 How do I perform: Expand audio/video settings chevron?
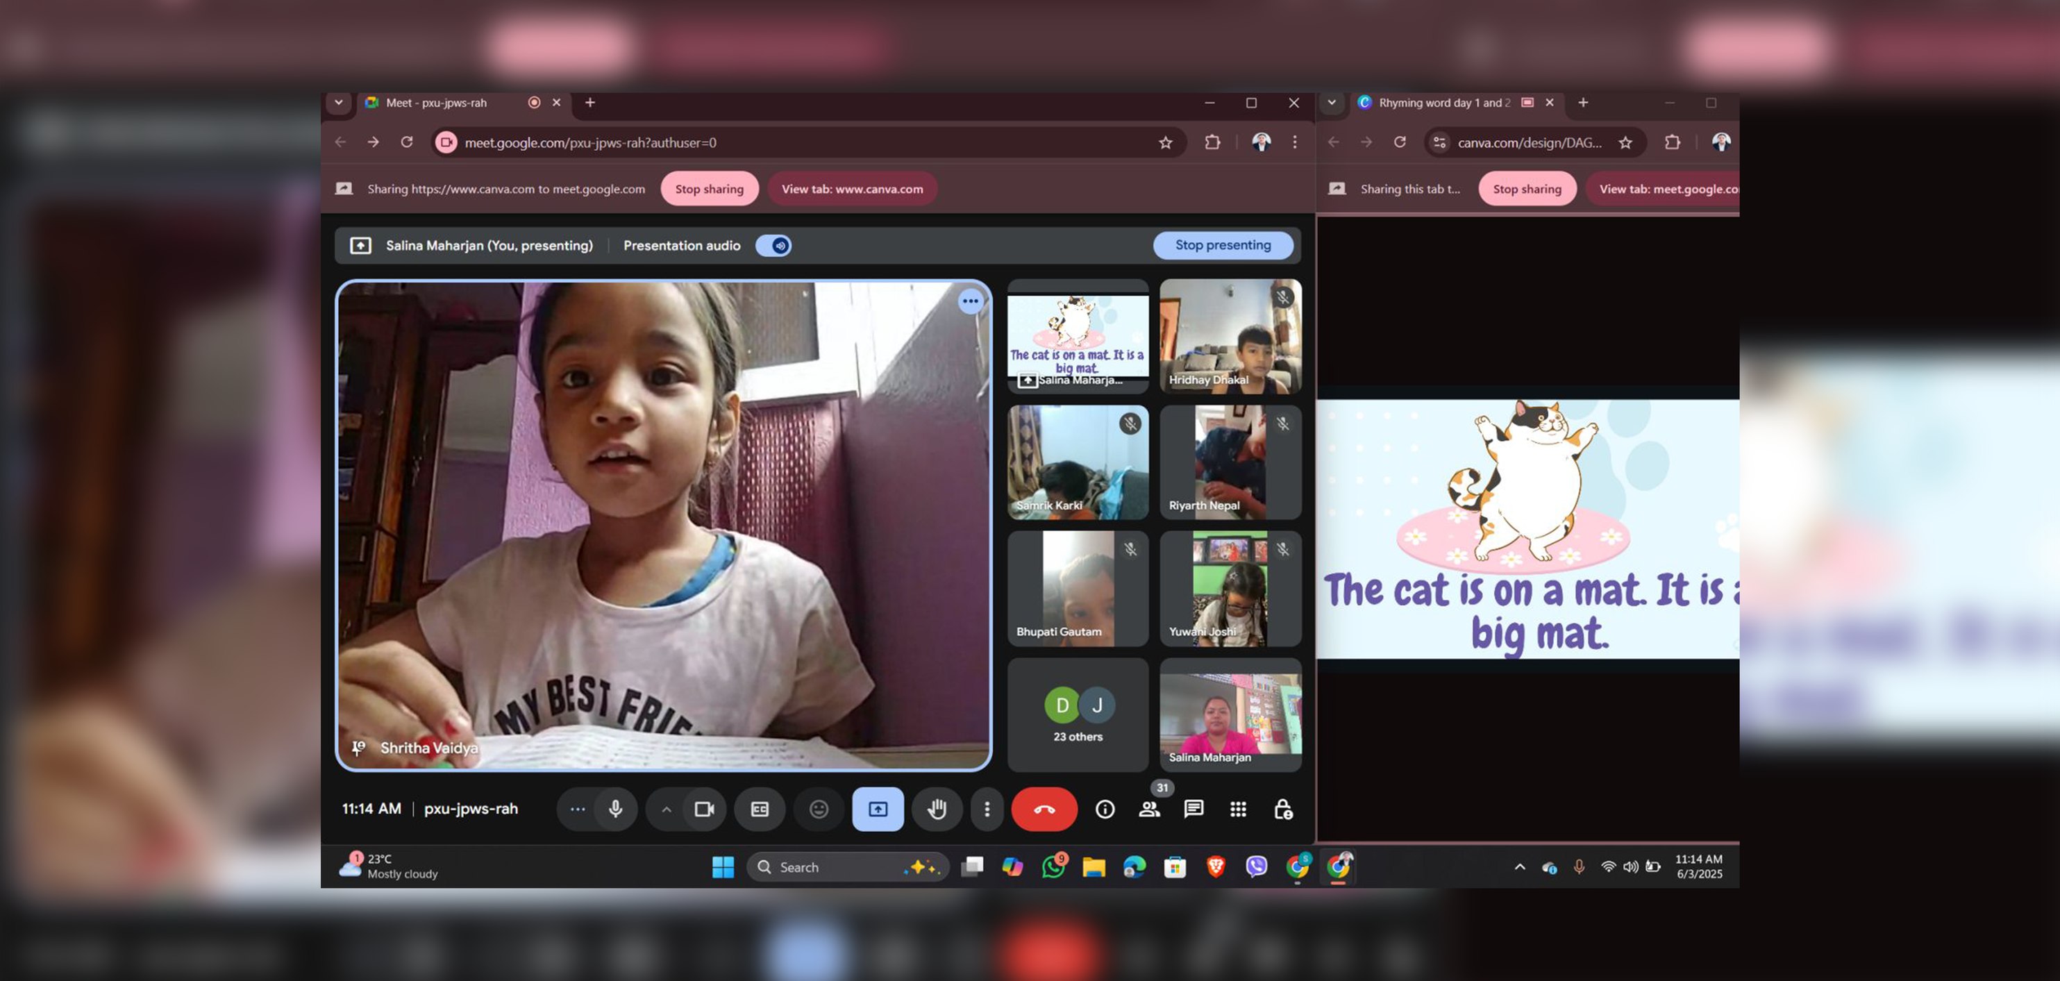click(666, 809)
